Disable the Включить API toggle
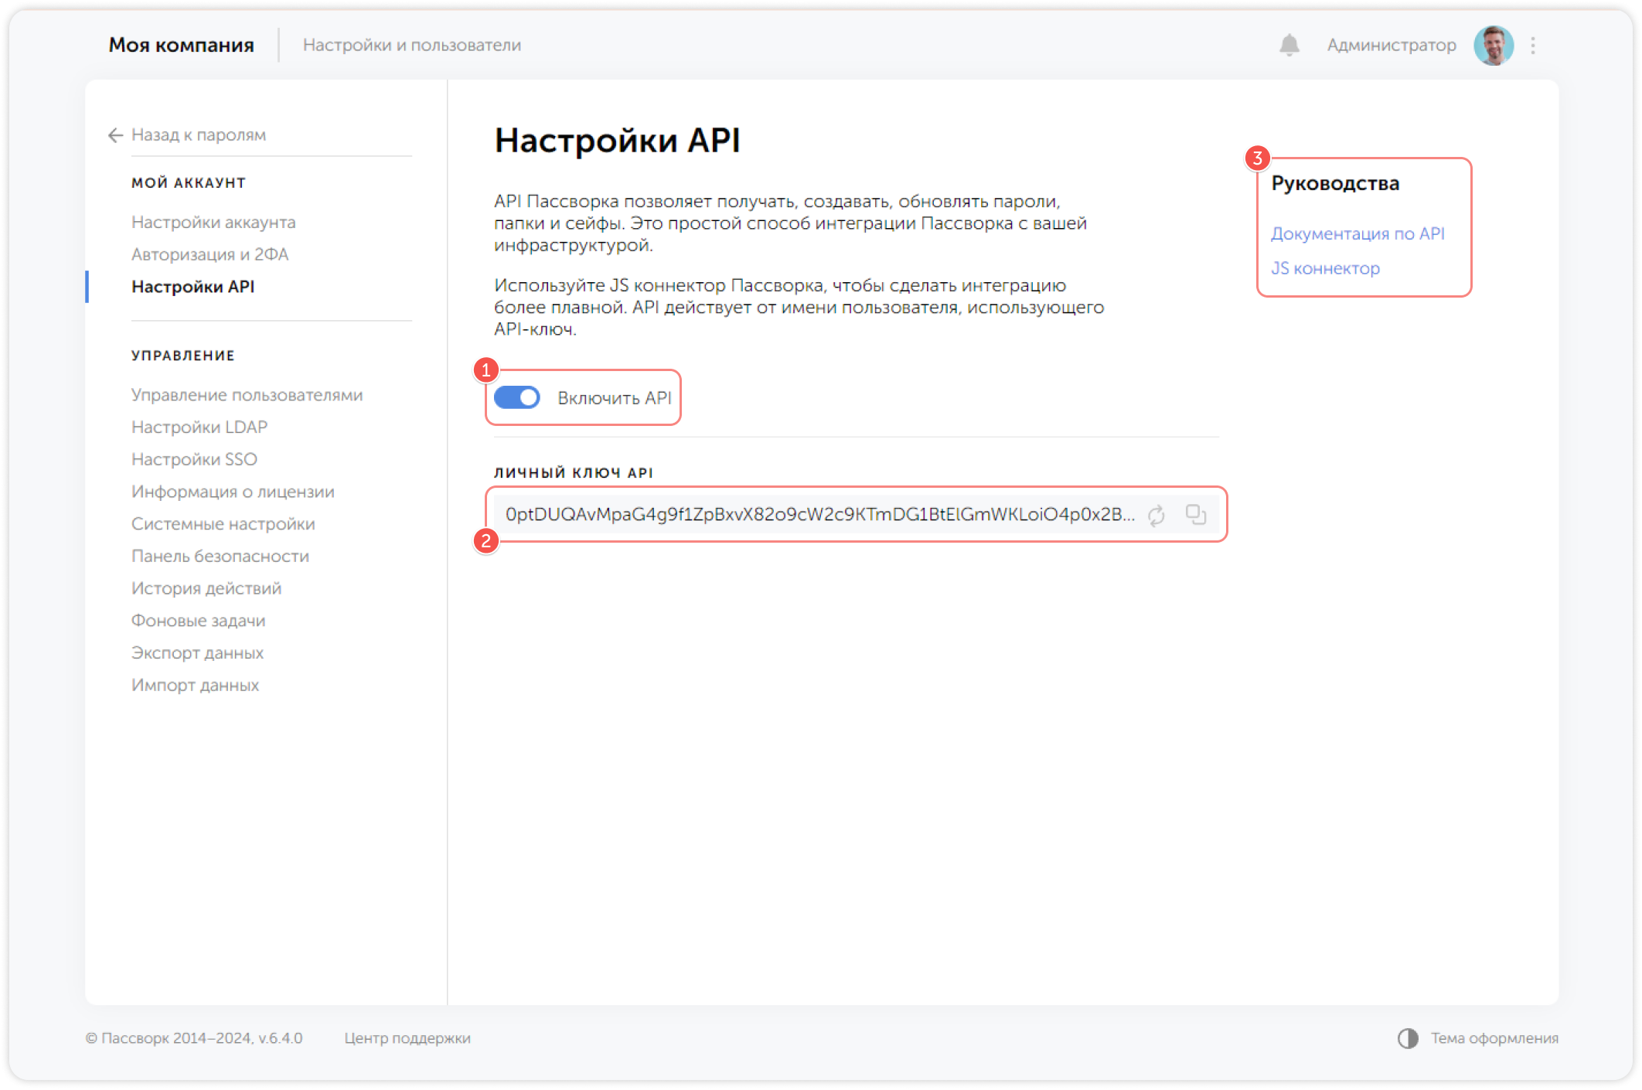Image resolution: width=1642 pixels, height=1090 pixels. click(x=516, y=397)
